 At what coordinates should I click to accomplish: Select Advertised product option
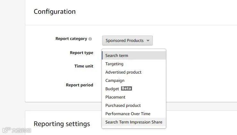click(x=123, y=72)
